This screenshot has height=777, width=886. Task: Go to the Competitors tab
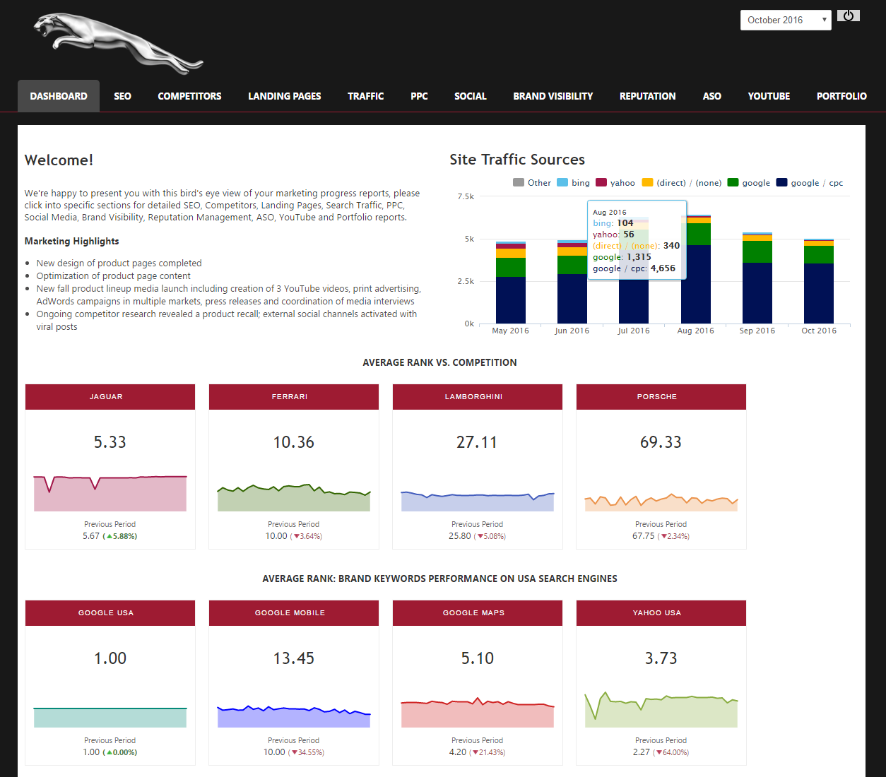coord(189,96)
